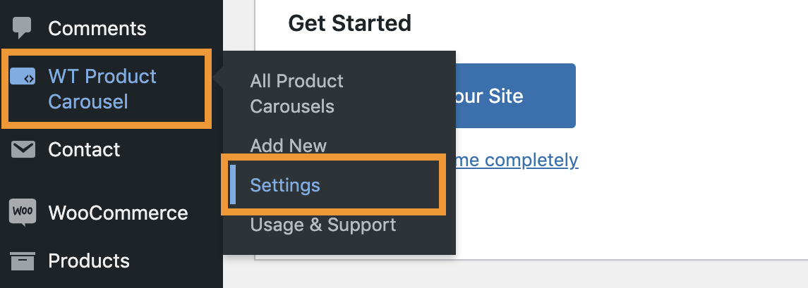Open Usage & Support submenu entry
808x288 pixels.
click(x=323, y=225)
